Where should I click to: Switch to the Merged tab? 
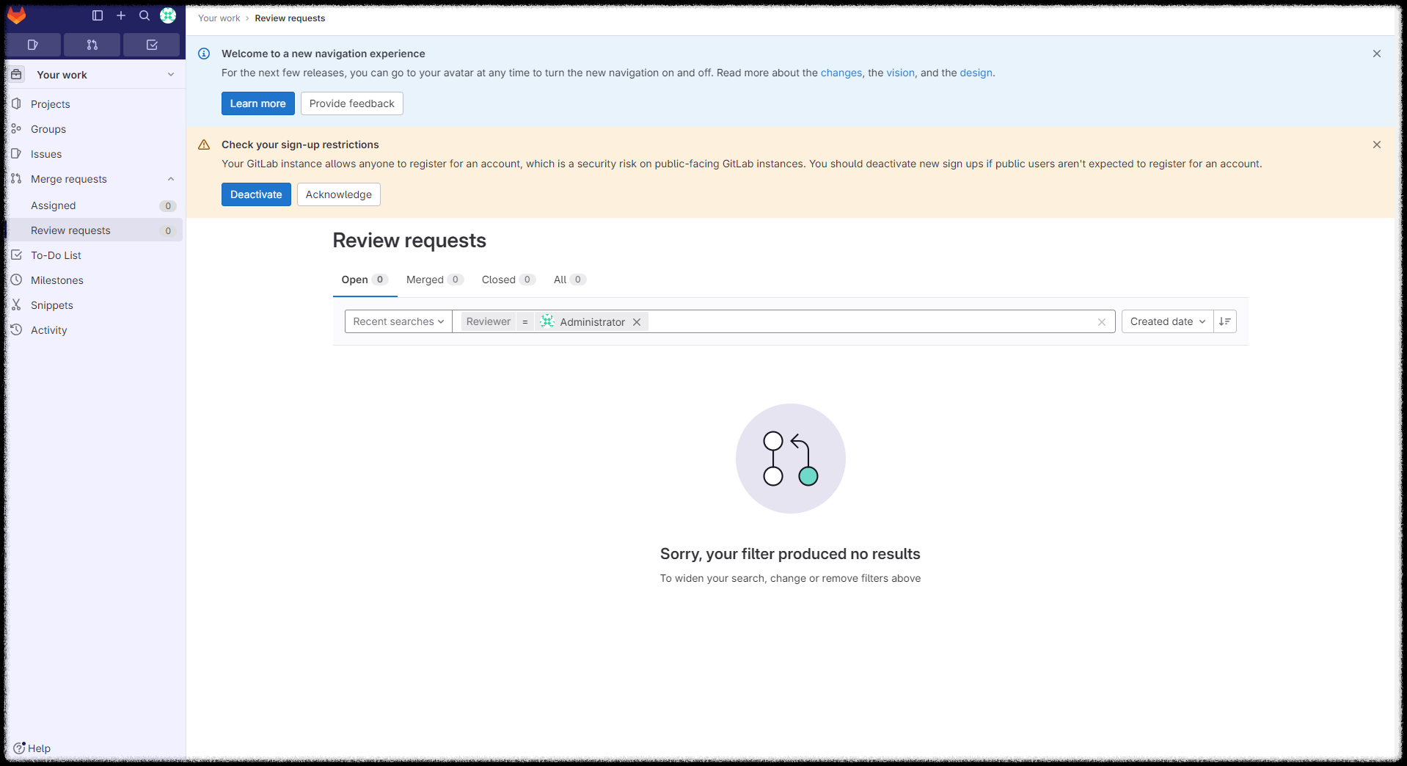click(x=434, y=280)
